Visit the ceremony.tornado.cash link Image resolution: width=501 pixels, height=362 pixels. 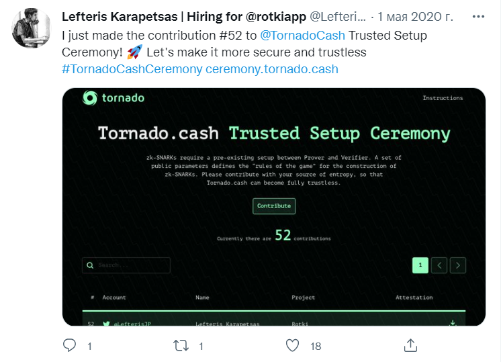272,69
